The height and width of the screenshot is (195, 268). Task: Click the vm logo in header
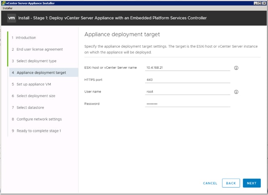coord(12,18)
